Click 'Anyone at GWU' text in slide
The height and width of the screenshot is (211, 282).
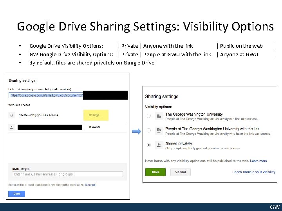point(239,55)
